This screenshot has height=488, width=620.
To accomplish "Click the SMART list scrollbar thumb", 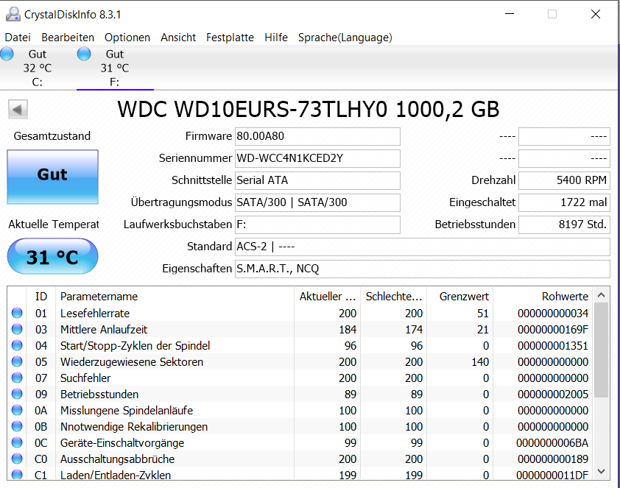I will tap(602, 350).
